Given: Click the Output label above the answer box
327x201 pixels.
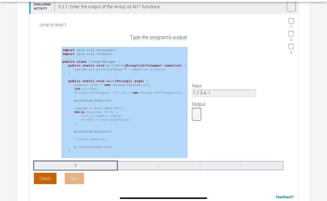Looking at the screenshot, I should pyautogui.click(x=198, y=104).
